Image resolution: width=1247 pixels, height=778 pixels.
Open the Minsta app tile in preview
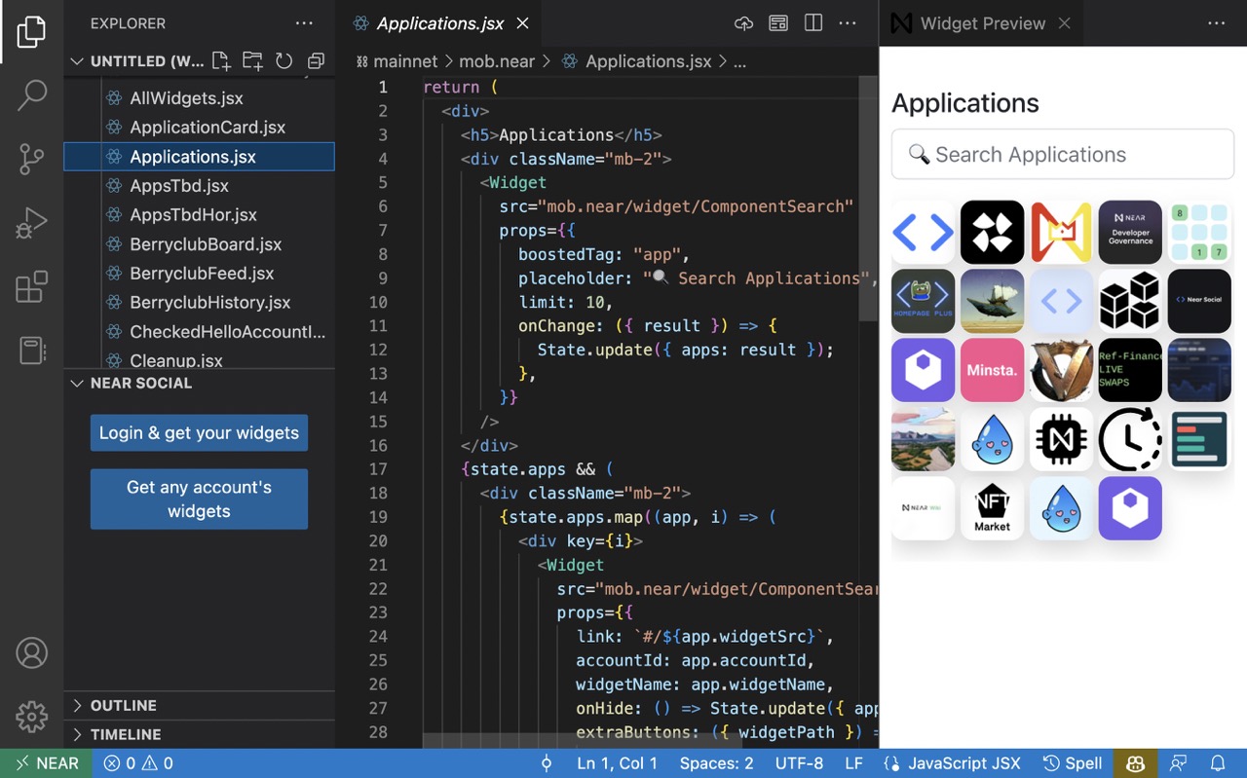coord(992,370)
